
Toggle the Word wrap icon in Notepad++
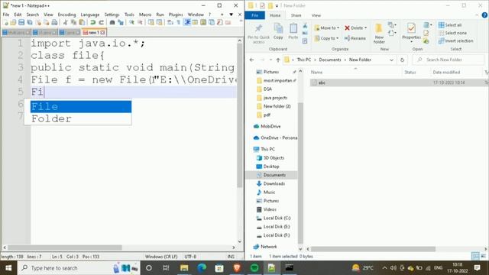170,22
